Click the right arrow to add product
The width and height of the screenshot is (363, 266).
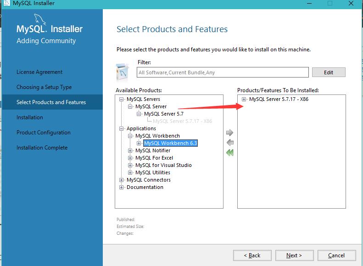tap(230, 133)
